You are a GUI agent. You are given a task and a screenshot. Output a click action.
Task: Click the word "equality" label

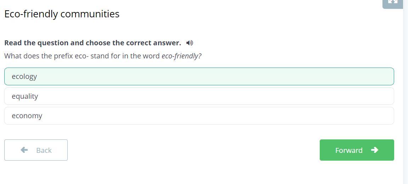tap(25, 96)
